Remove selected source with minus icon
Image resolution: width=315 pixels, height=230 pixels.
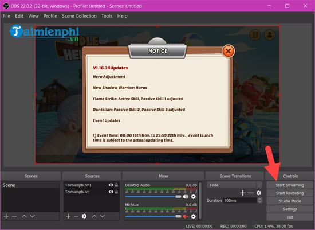(x=76, y=216)
